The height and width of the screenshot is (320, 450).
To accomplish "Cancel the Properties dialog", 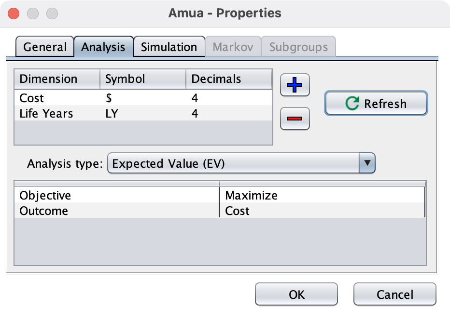I will [394, 294].
